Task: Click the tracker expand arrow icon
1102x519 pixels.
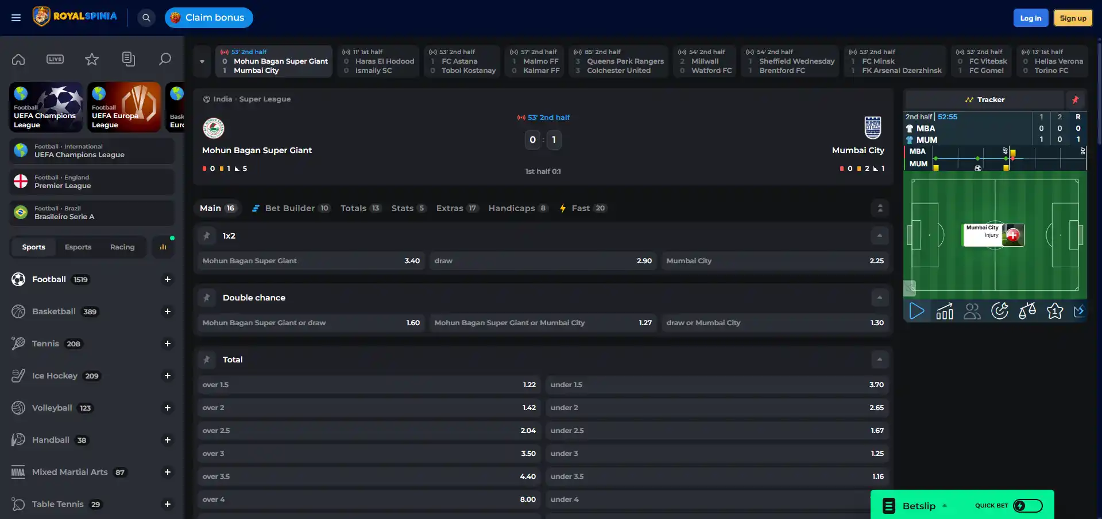Action: (1079, 311)
